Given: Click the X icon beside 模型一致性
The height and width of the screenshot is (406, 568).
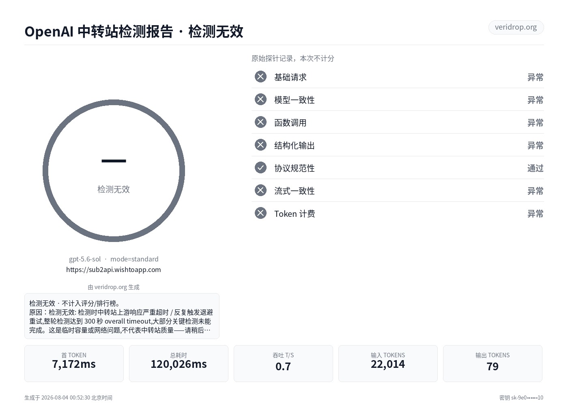Looking at the screenshot, I should [260, 99].
